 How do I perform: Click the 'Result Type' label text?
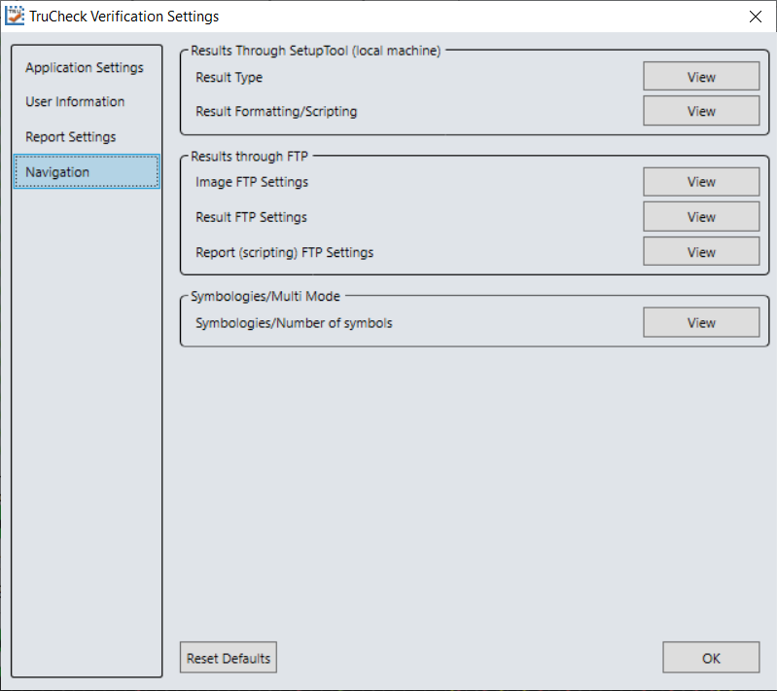[x=229, y=78]
